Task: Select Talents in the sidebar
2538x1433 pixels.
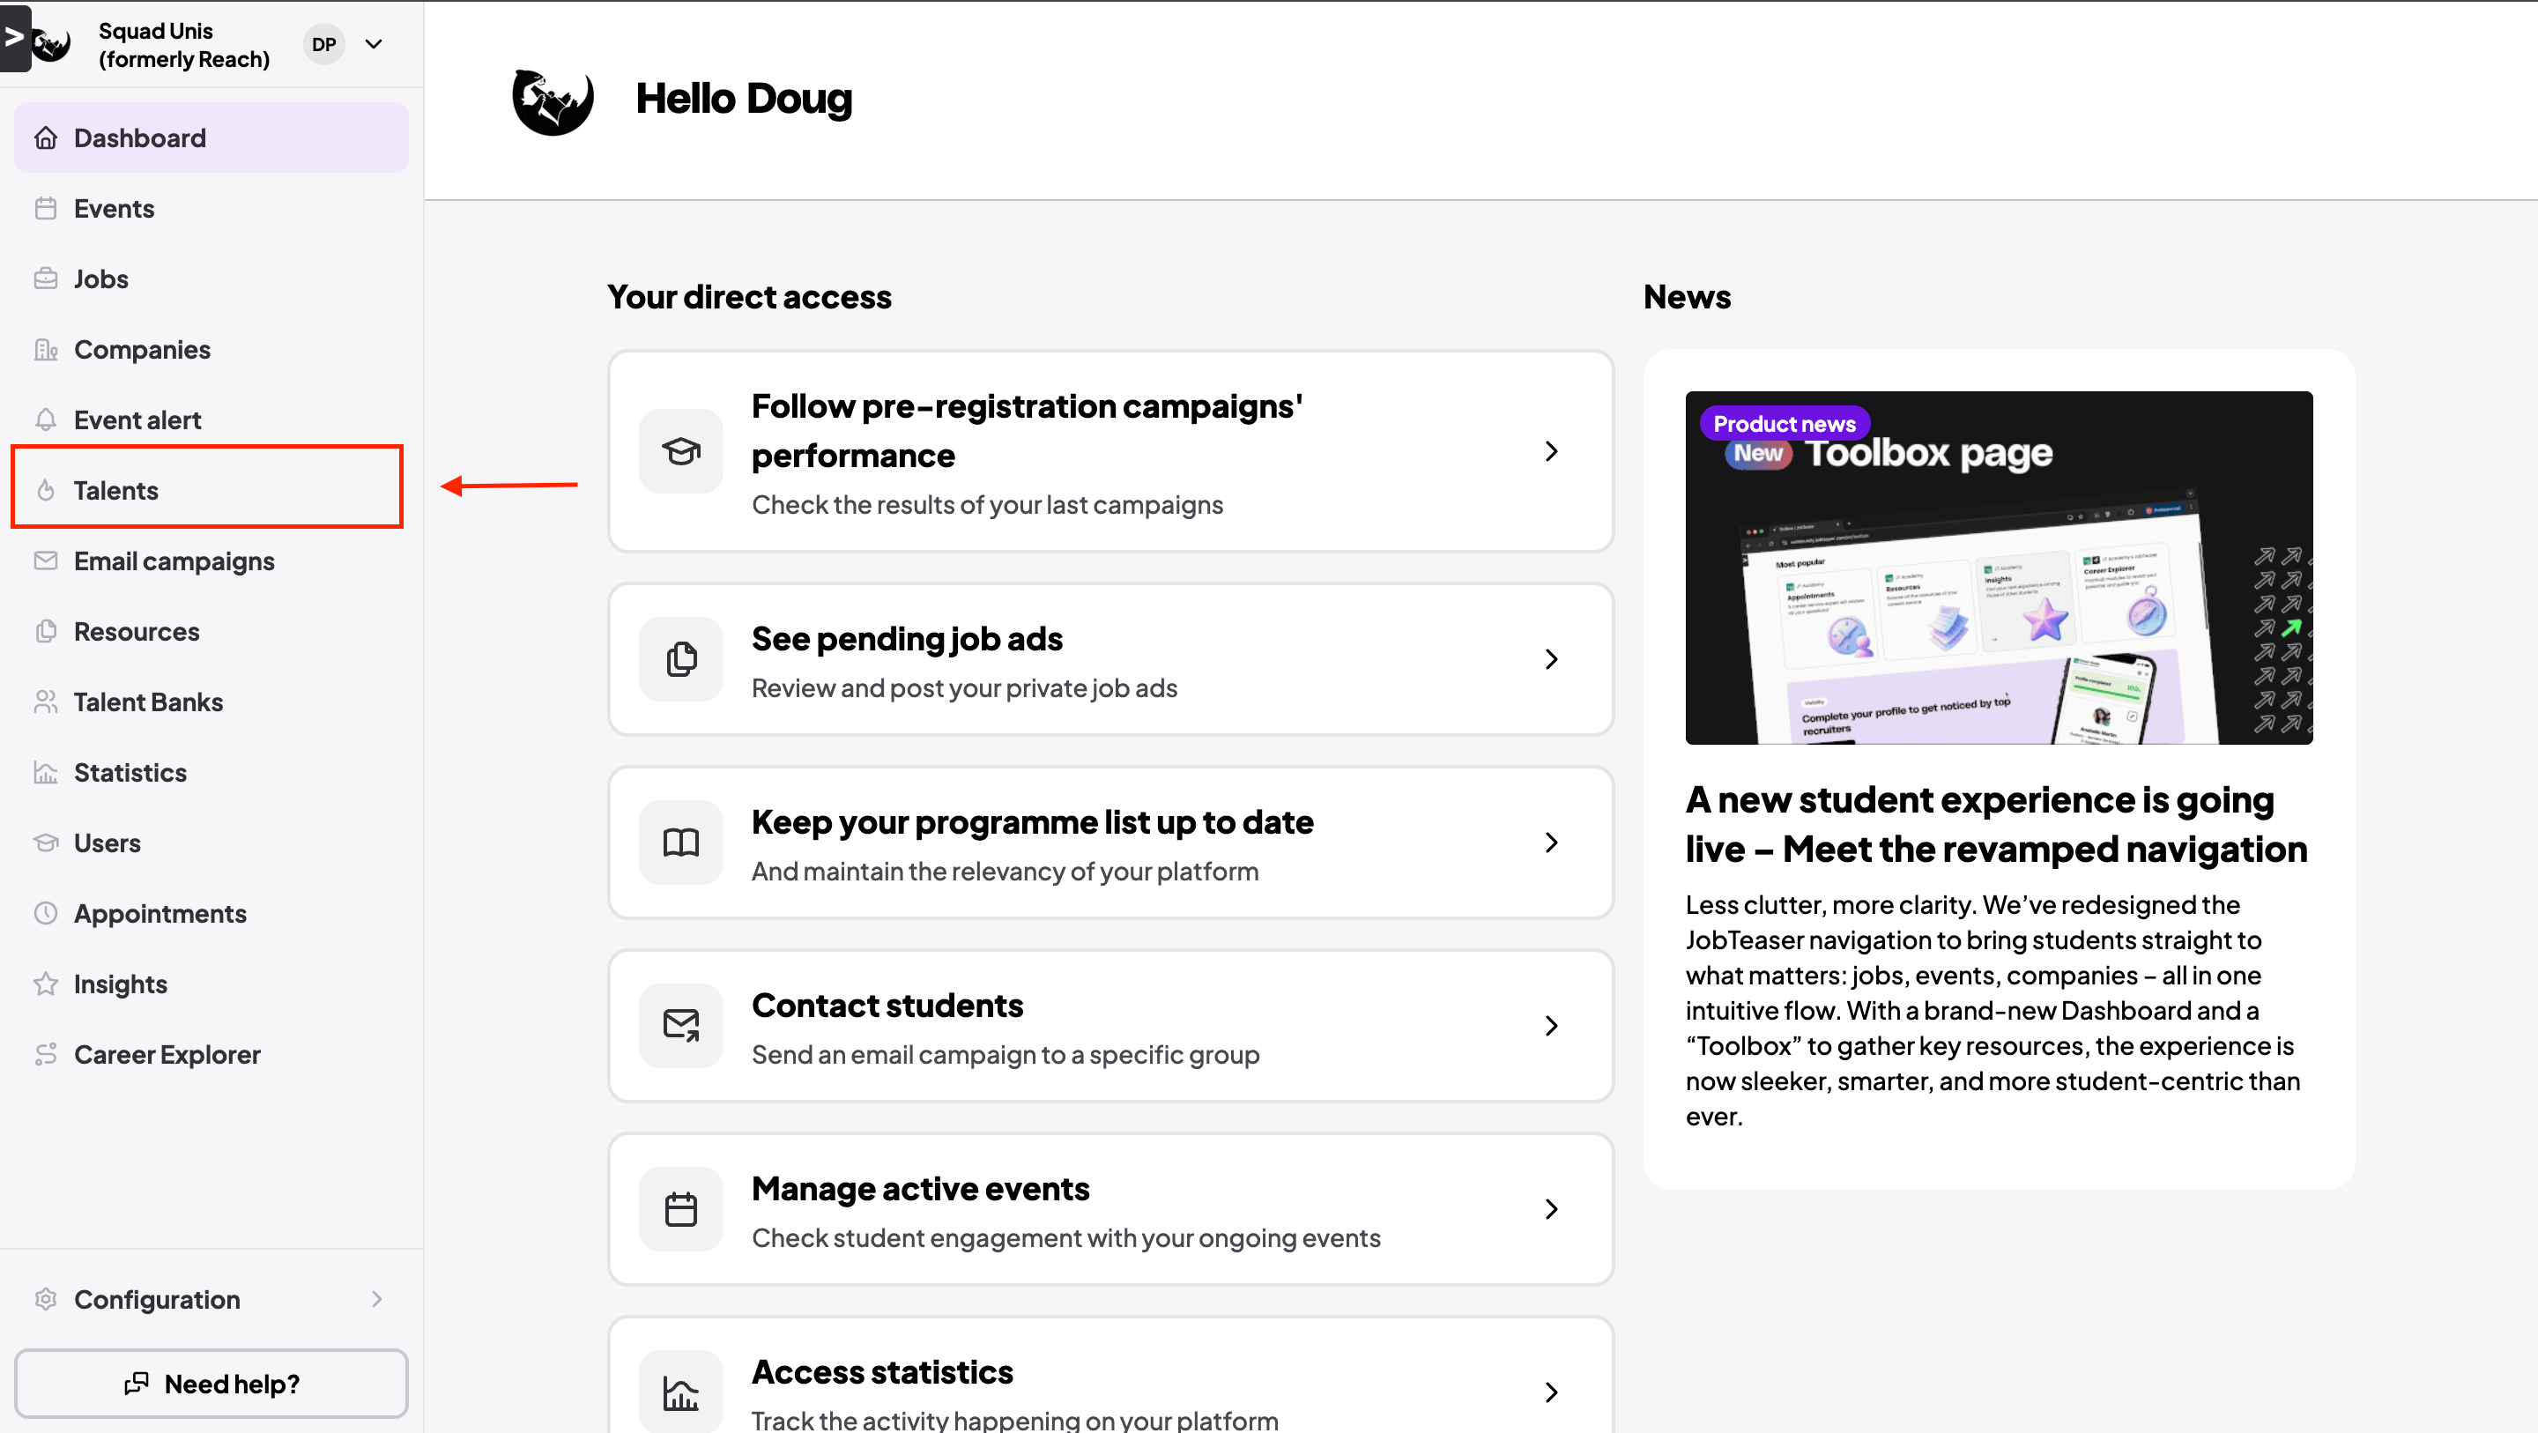Action: 116,490
